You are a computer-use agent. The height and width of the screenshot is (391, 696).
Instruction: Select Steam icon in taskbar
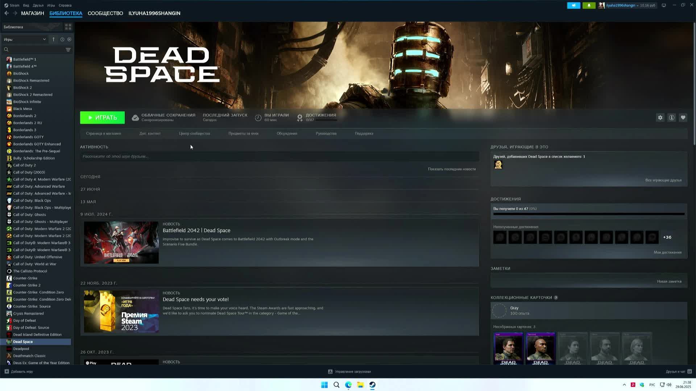click(x=372, y=385)
